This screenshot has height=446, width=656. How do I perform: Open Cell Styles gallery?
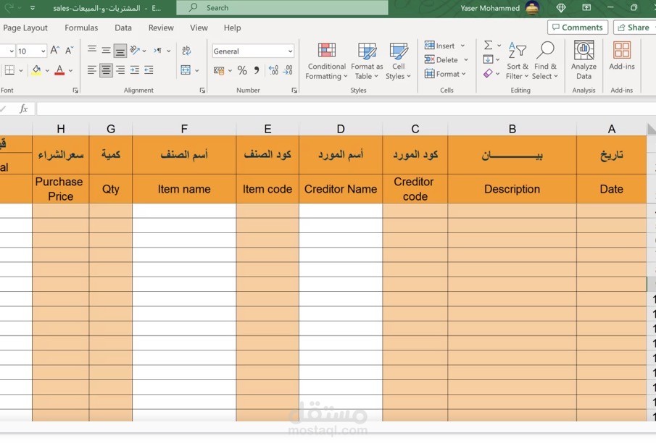click(398, 61)
